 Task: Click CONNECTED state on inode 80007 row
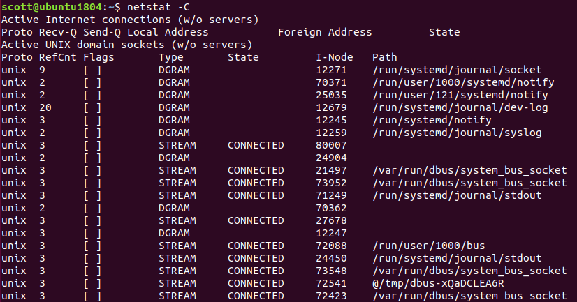pyautogui.click(x=256, y=145)
